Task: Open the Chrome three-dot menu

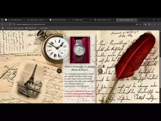Action: [159, 25]
